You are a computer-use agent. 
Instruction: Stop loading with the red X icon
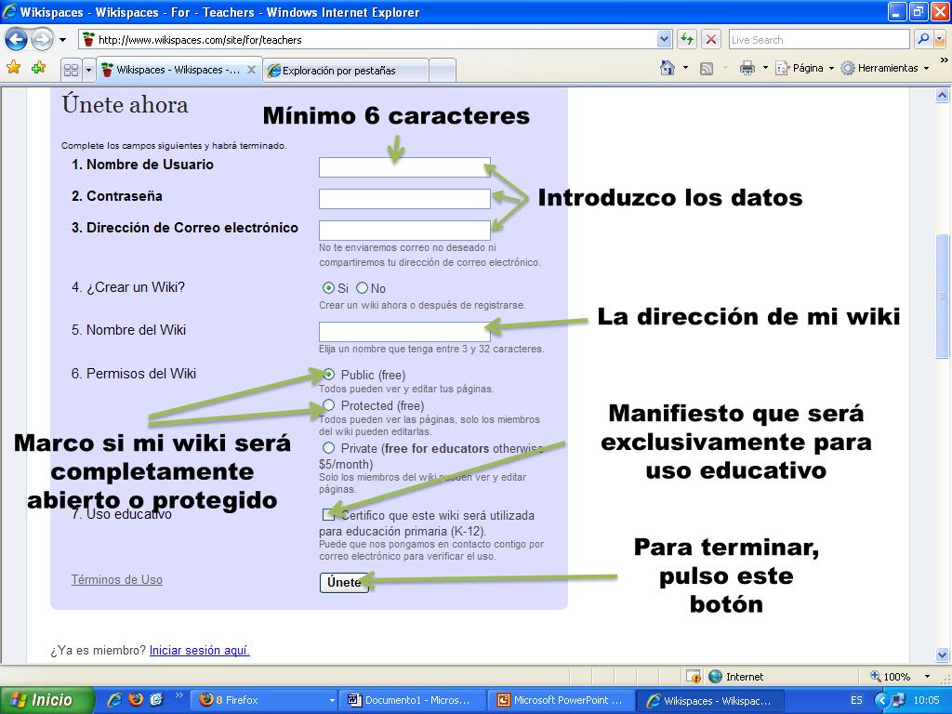point(711,39)
